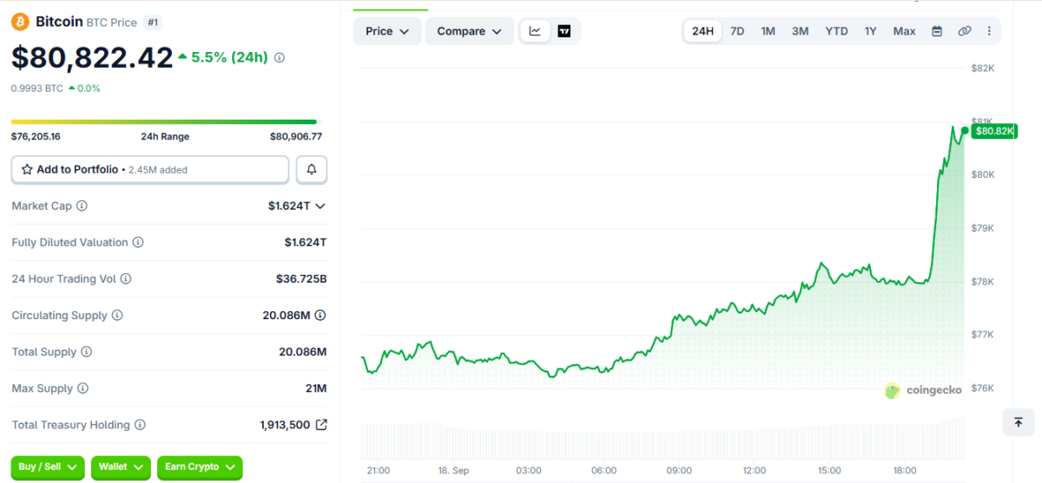Image resolution: width=1042 pixels, height=483 pixels.
Task: Show Max Supply info icon
Action: [x=83, y=388]
